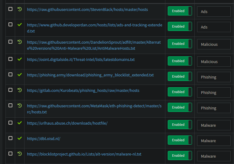Click history status icon for StevenBlack hosts

(20, 9)
